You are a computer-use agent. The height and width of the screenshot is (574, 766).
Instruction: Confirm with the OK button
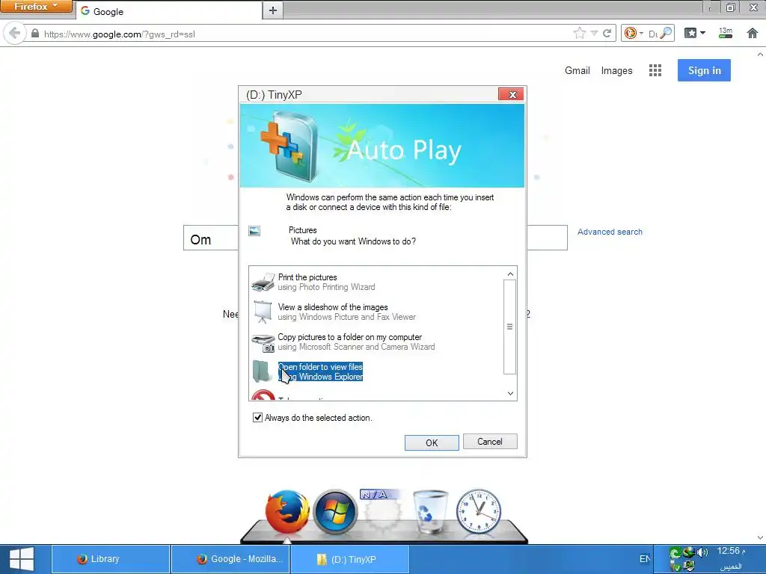point(432,442)
